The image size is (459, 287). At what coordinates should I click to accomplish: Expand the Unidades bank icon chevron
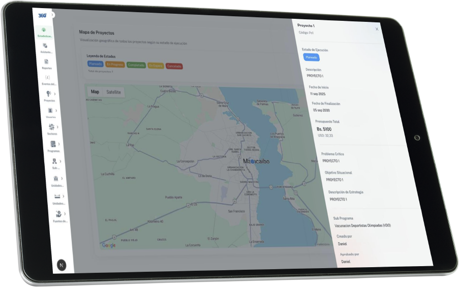tap(62, 178)
